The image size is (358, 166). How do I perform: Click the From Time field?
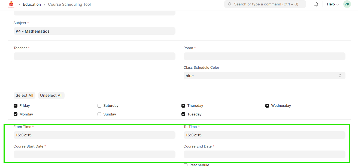pos(94,135)
